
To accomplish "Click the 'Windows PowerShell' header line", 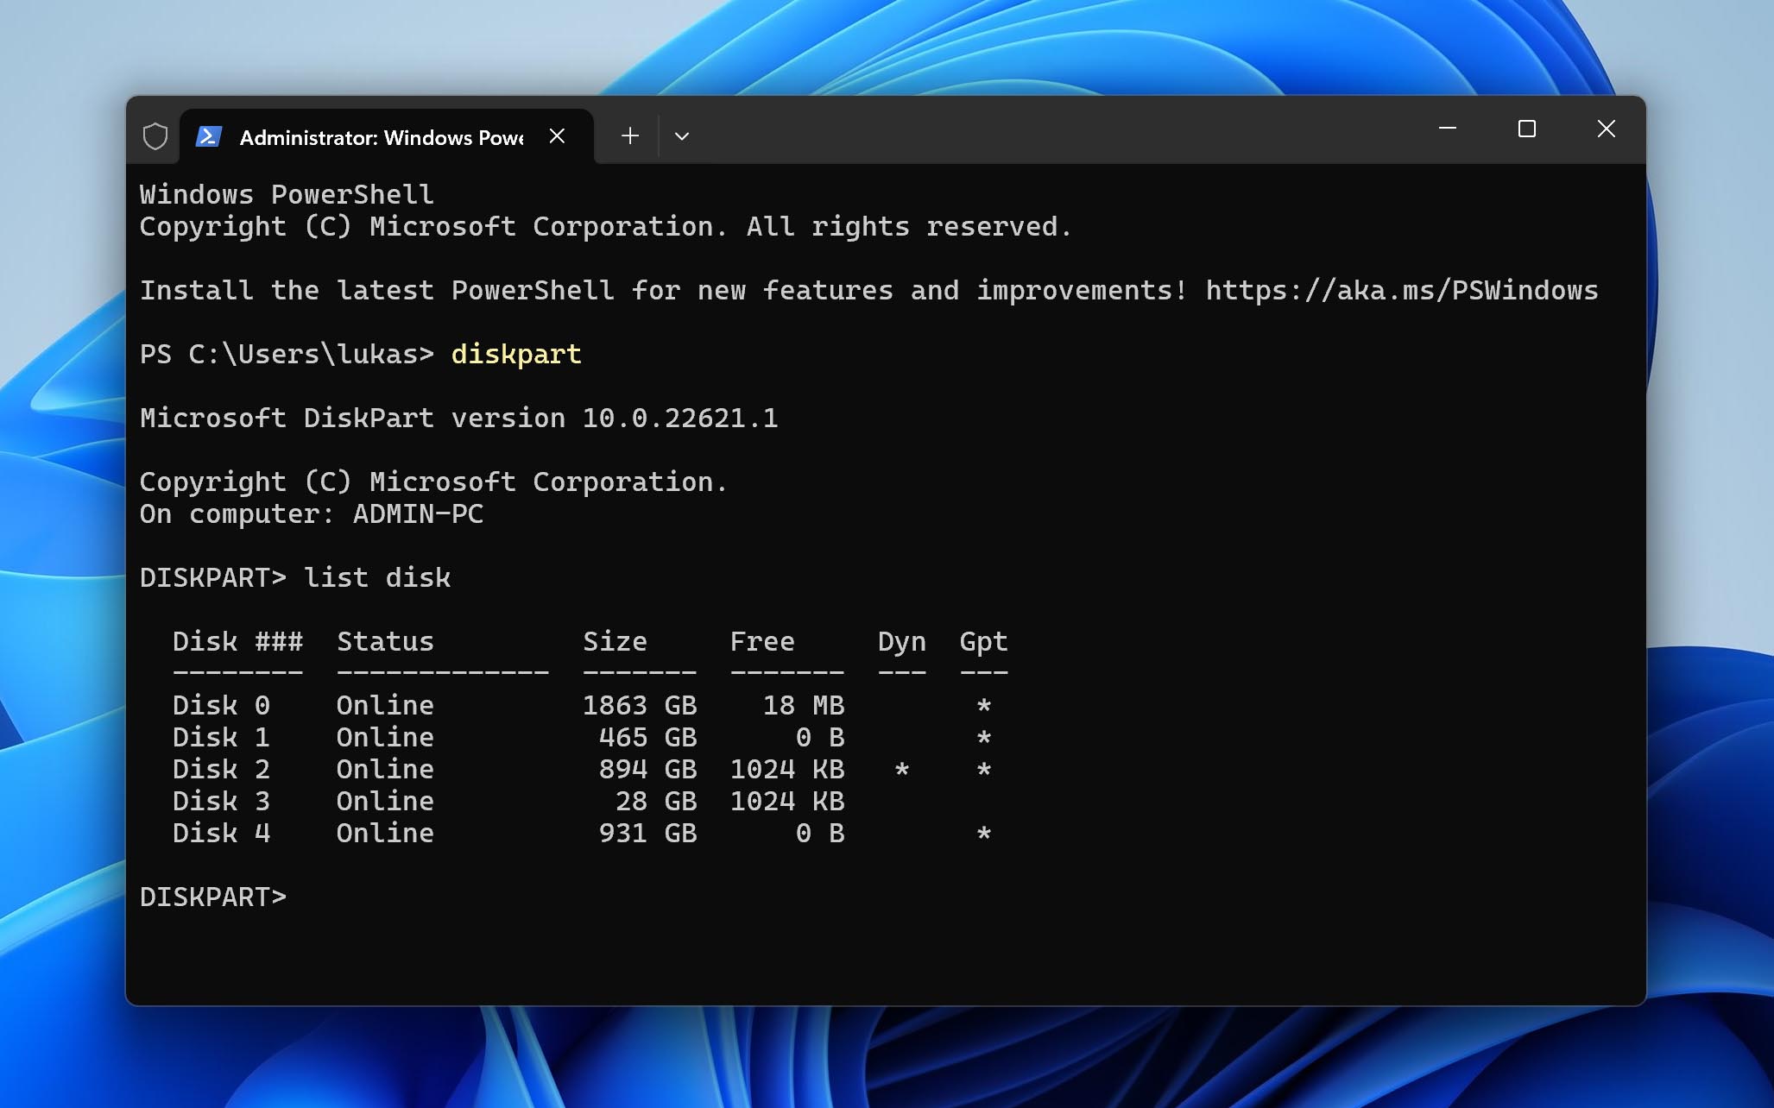I will coord(287,195).
